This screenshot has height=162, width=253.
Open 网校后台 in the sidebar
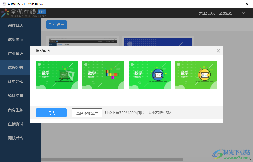click(x=16, y=138)
